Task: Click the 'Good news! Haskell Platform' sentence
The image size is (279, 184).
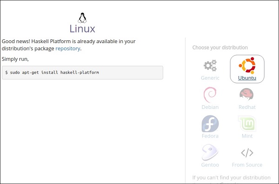Action: [x=68, y=45]
